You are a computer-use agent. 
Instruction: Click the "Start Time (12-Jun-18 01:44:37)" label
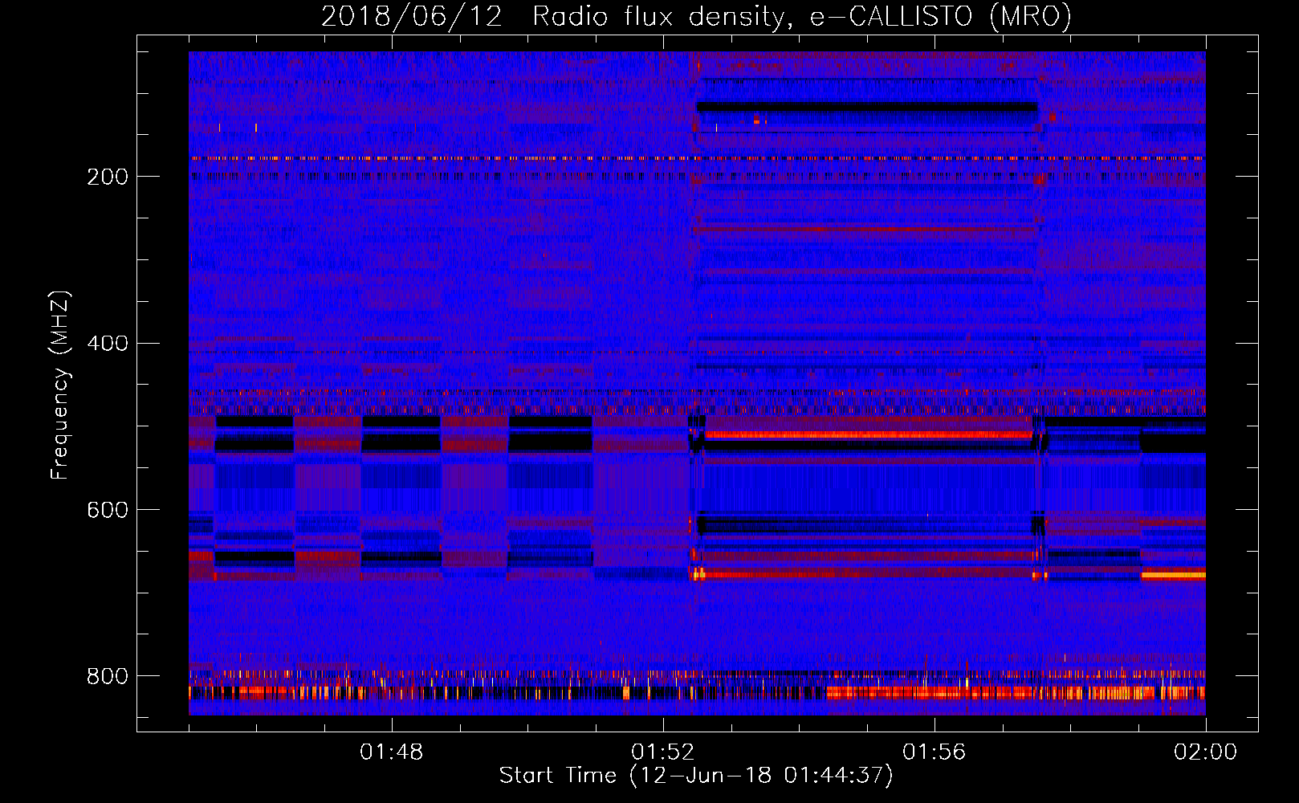click(x=696, y=776)
